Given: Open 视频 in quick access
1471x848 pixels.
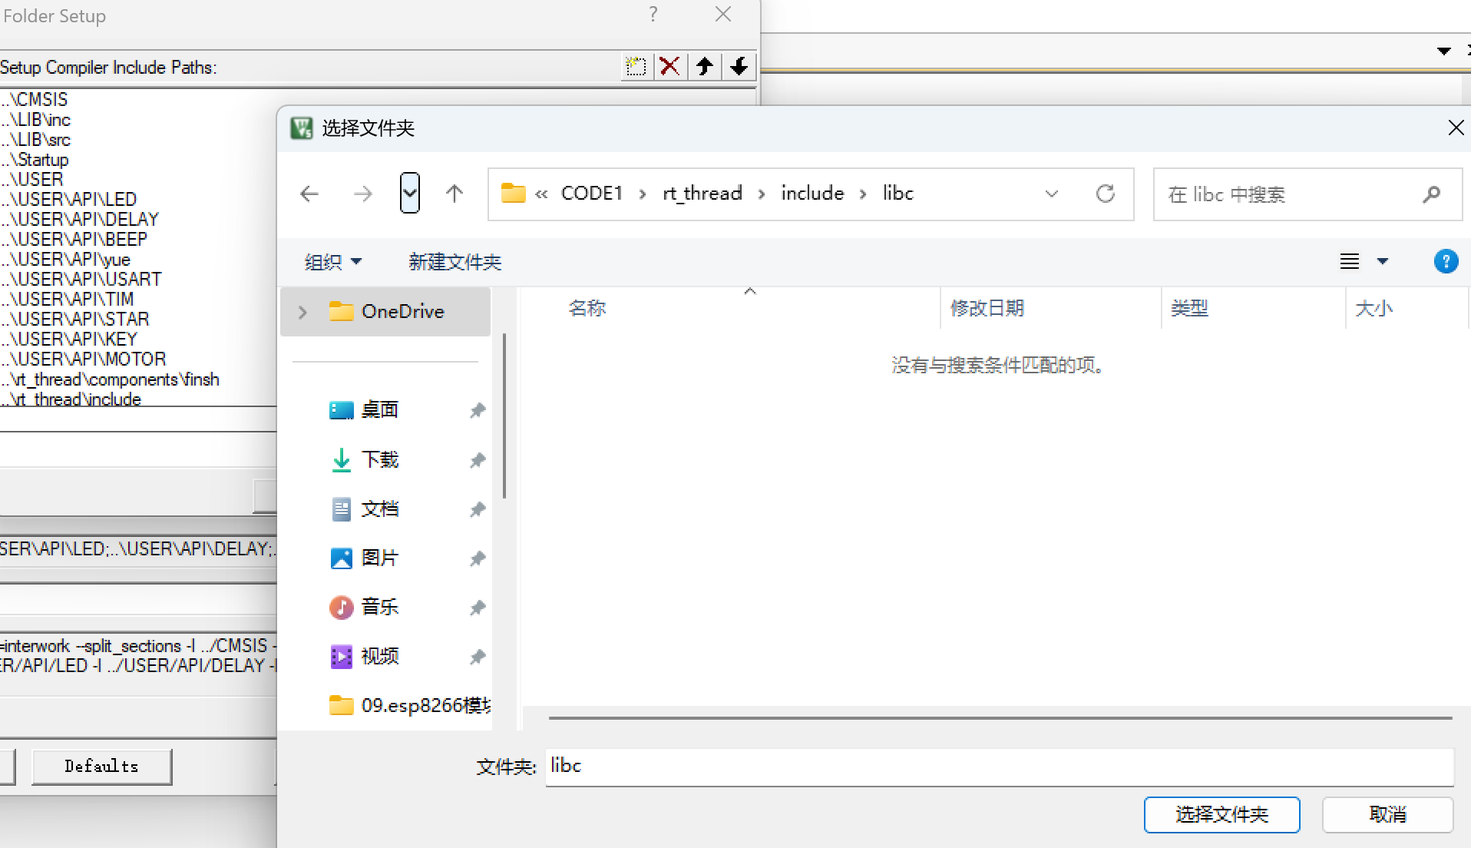Looking at the screenshot, I should pos(380,656).
